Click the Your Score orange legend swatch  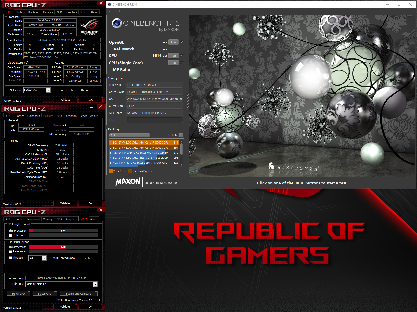tap(111, 171)
